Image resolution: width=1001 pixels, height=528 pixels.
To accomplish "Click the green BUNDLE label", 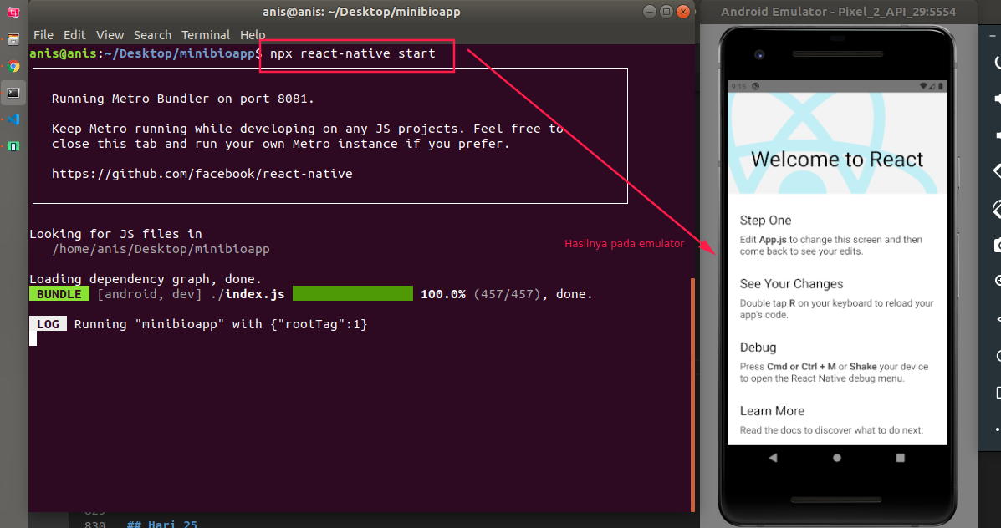I will pyautogui.click(x=59, y=294).
